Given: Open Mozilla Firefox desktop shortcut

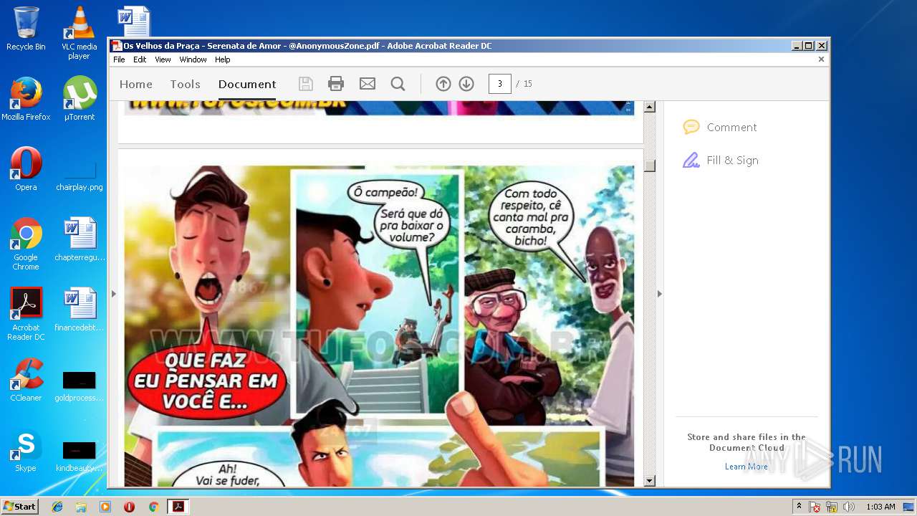Looking at the screenshot, I should click(26, 99).
